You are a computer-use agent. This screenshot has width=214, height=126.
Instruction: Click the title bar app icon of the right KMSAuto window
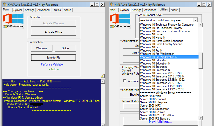pos(112,4)
